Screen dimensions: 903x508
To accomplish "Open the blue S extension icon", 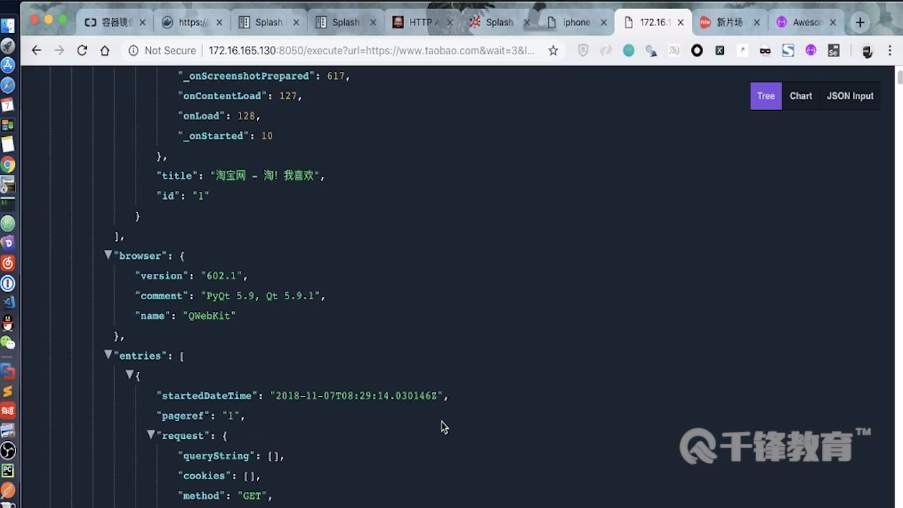I will pyautogui.click(x=788, y=51).
